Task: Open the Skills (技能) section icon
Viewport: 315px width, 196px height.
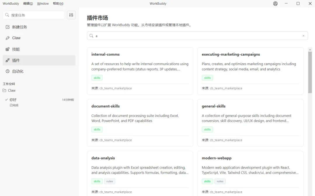Action: coord(8,49)
